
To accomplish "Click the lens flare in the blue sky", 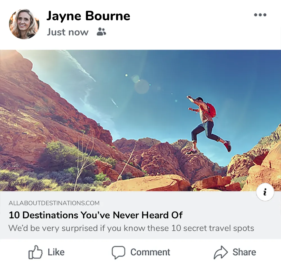I will click(x=142, y=86).
